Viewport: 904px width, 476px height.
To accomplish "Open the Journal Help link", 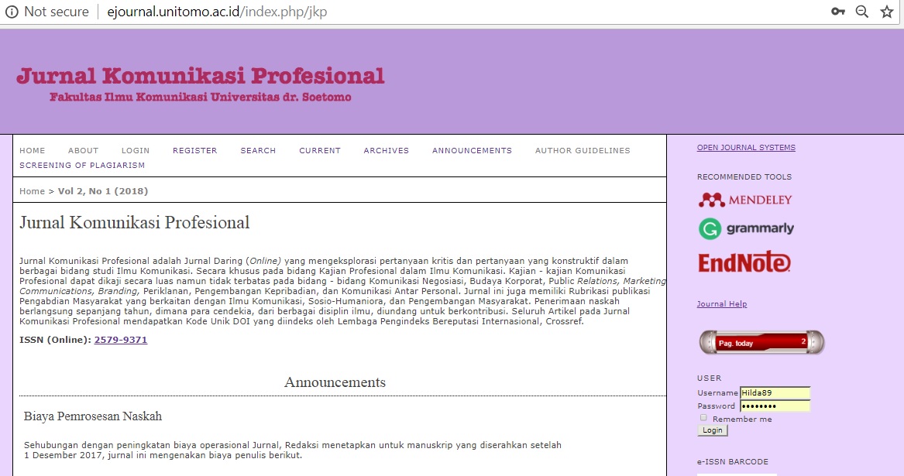I will click(721, 304).
